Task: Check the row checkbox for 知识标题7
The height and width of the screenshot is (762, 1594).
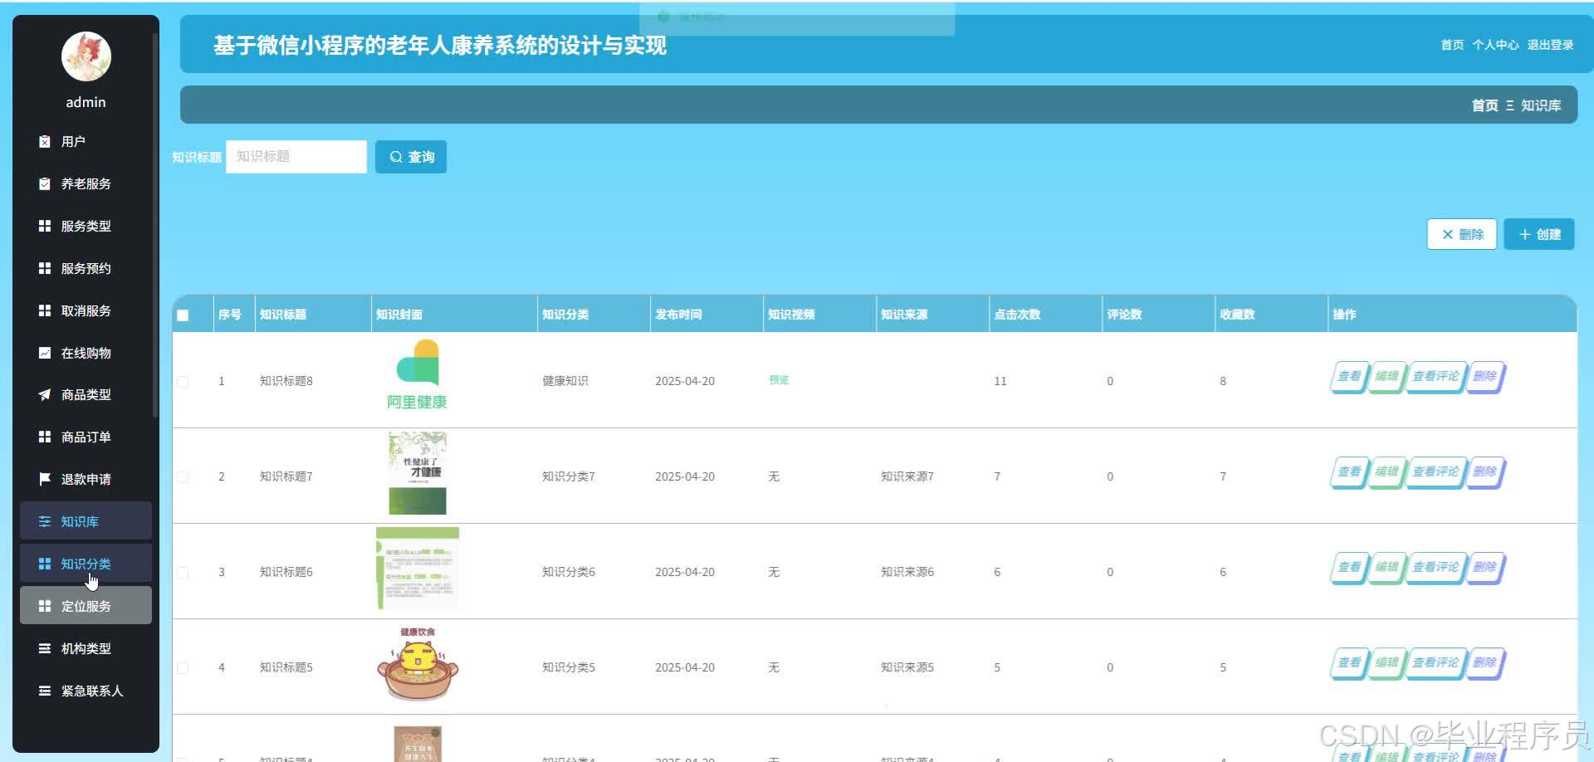Action: (x=183, y=477)
